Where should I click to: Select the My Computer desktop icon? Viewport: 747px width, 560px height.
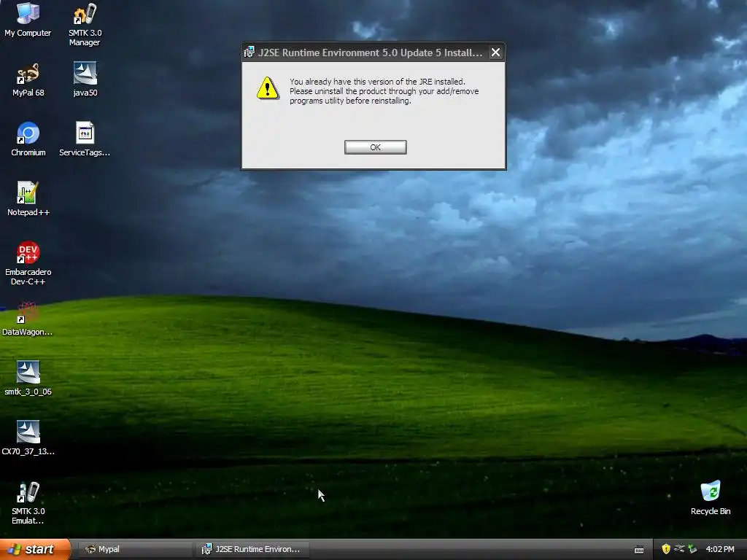(x=28, y=20)
